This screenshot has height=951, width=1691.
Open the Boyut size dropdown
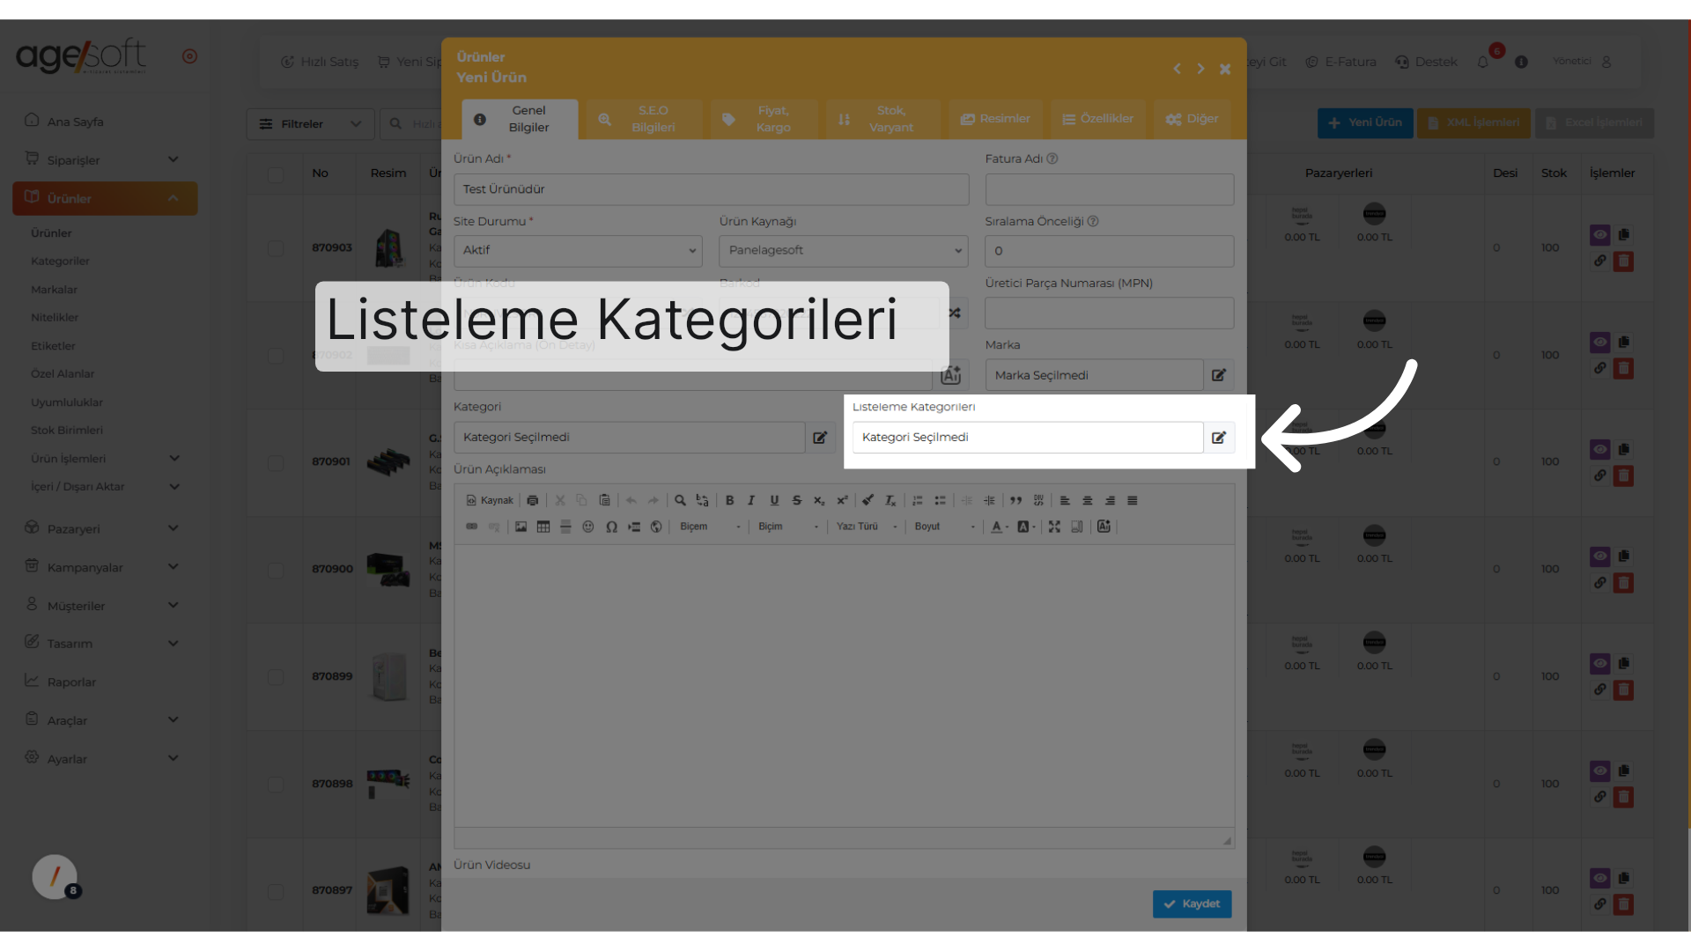pyautogui.click(x=944, y=527)
